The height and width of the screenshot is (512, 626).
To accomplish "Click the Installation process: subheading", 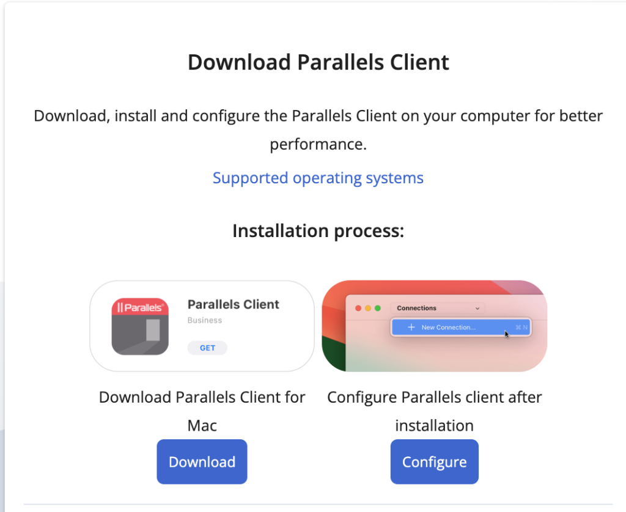I will pos(318,231).
